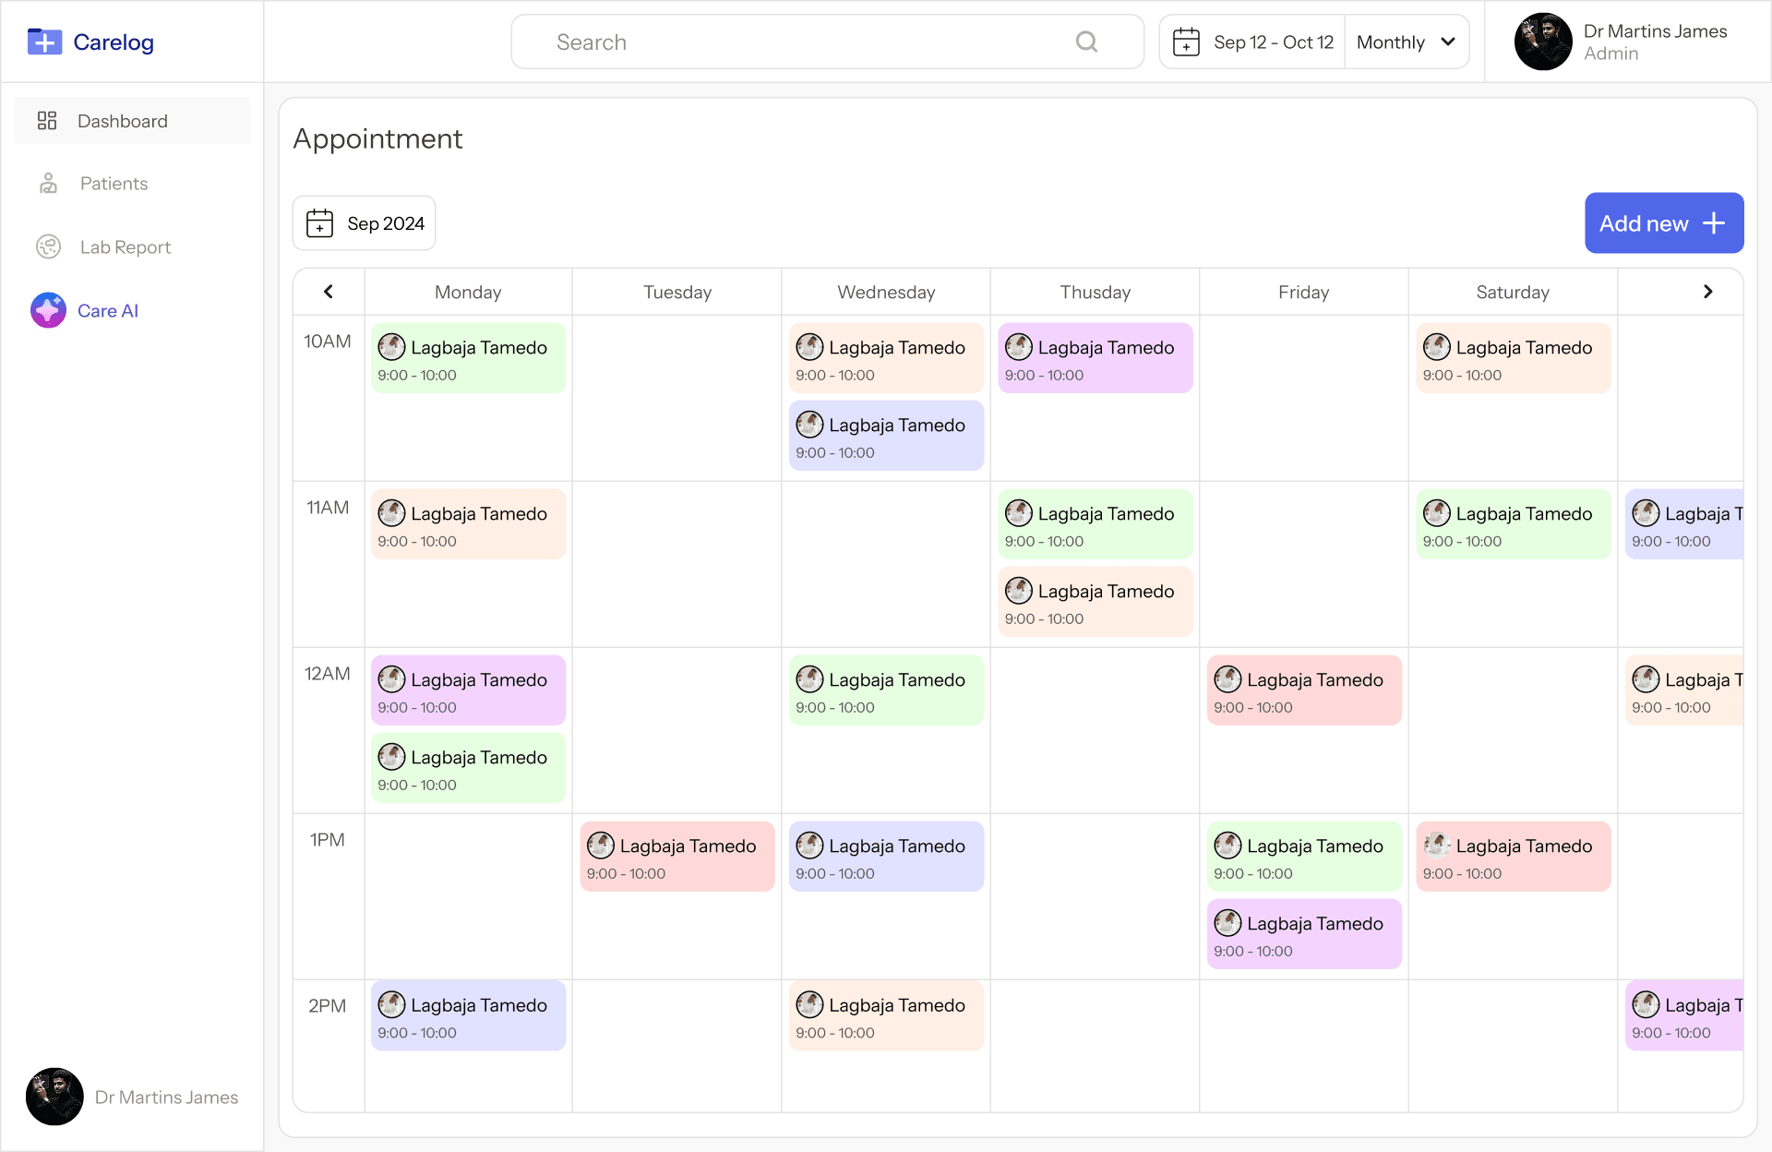Viewport: 1772px width, 1152px height.
Task: Open the Care AI link
Action: click(108, 311)
